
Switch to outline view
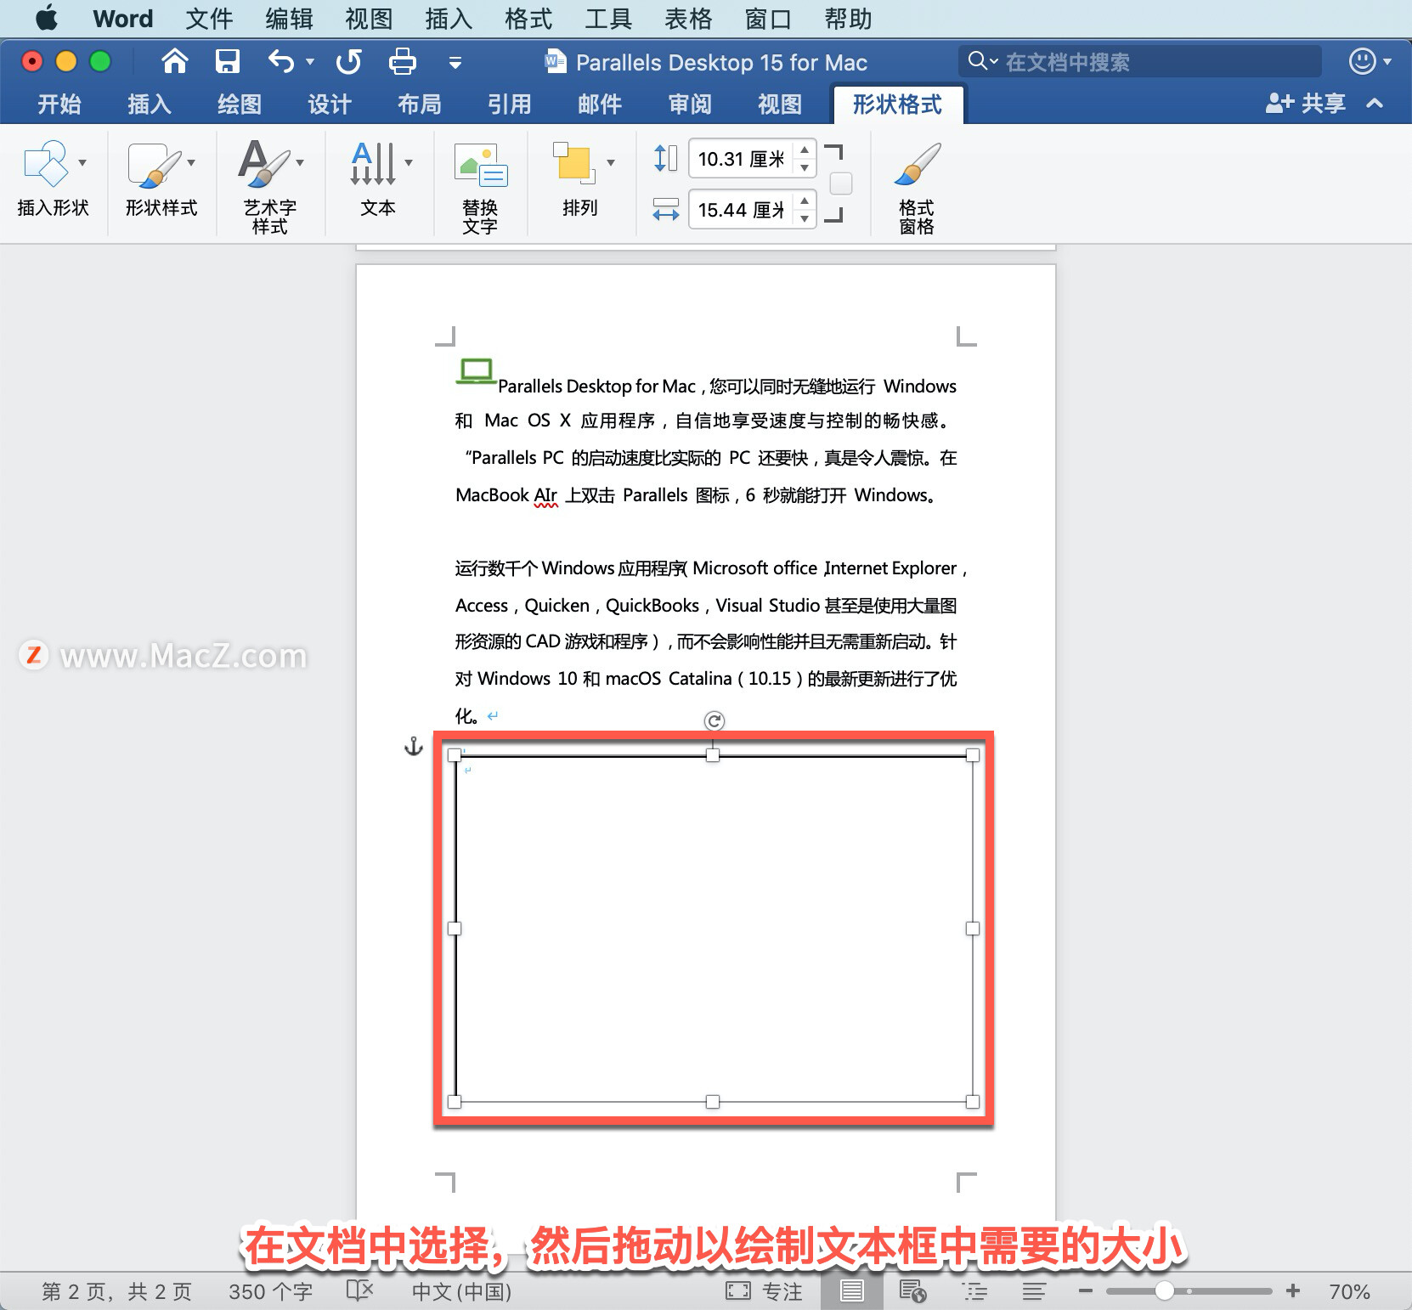[974, 1291]
